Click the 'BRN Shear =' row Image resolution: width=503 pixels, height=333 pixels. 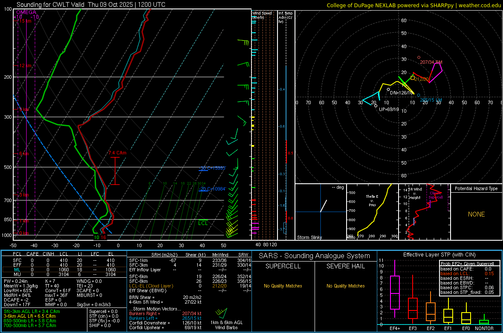tap(165, 297)
